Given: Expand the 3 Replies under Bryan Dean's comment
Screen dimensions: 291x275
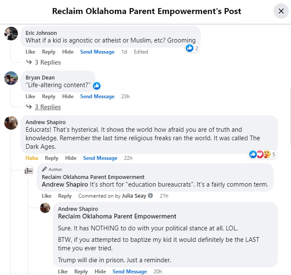Looking at the screenshot, I should point(48,107).
